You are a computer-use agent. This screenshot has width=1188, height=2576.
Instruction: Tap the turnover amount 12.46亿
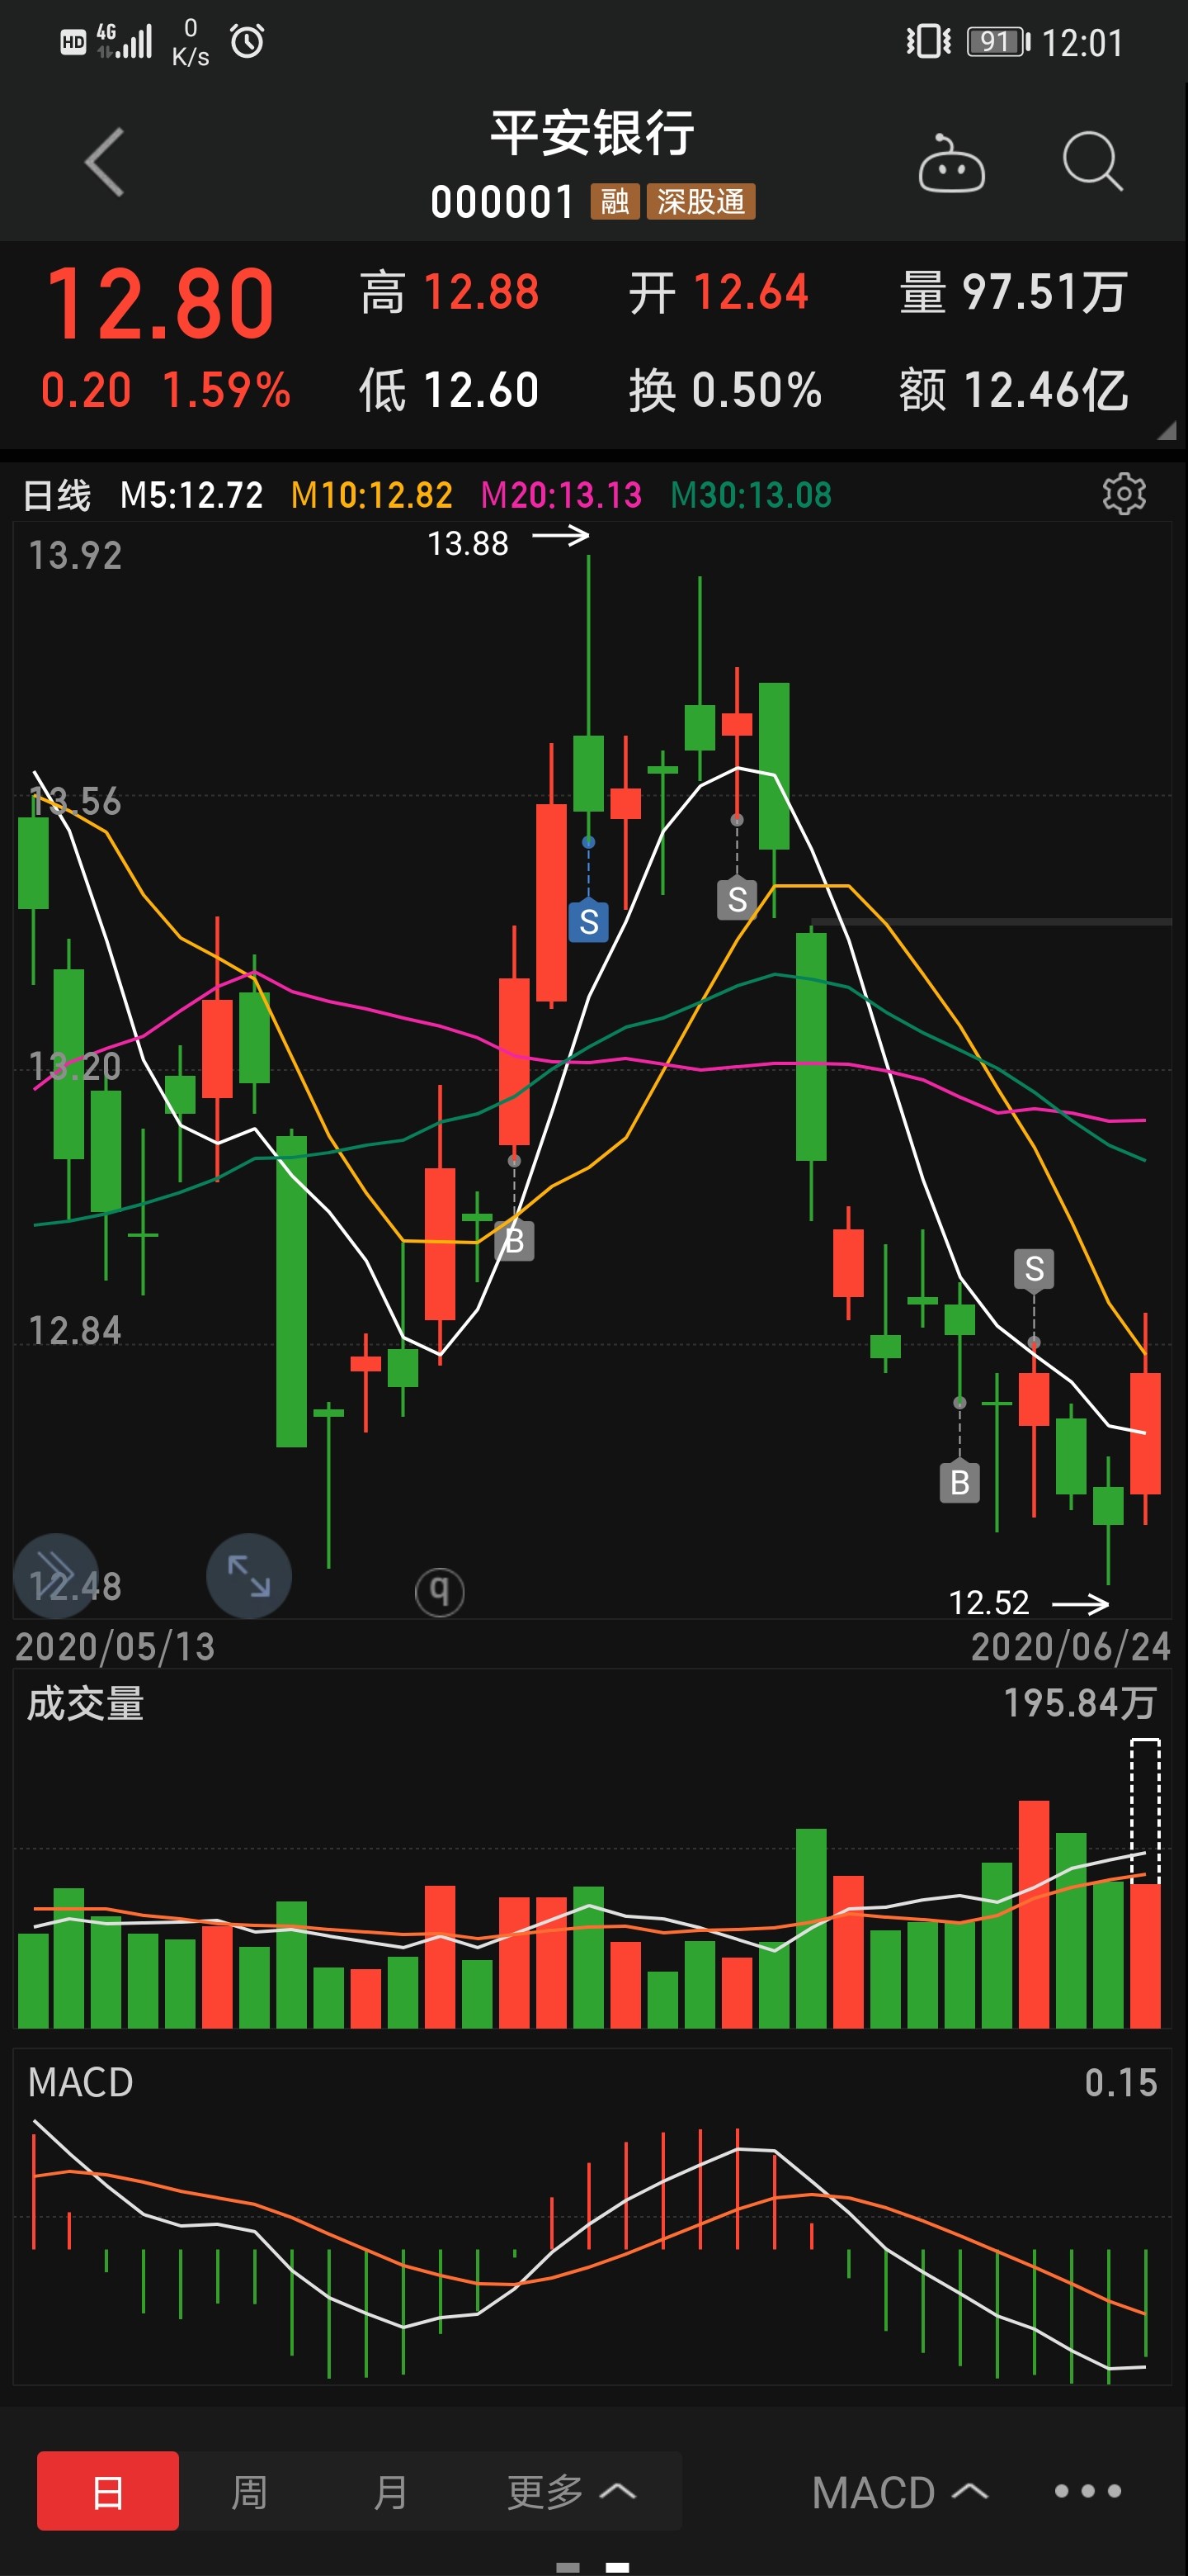pyautogui.click(x=1046, y=389)
